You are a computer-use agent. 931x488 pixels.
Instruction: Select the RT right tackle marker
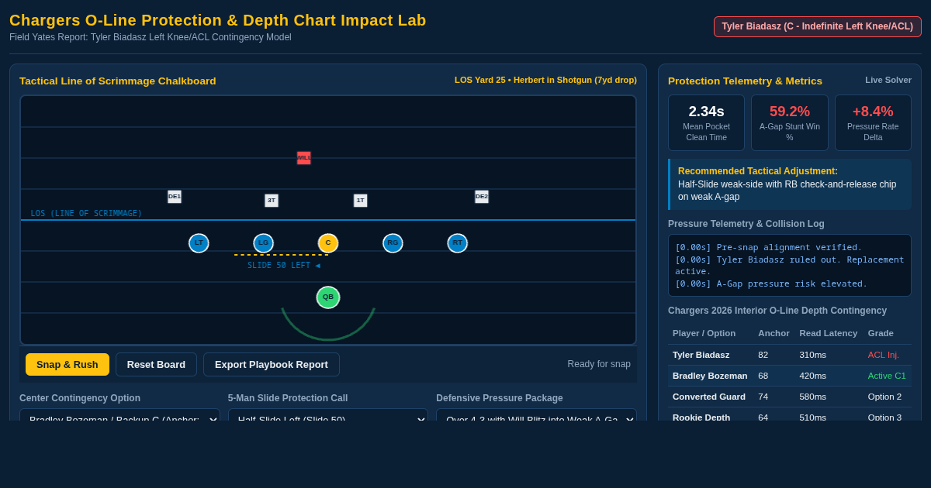pos(458,243)
